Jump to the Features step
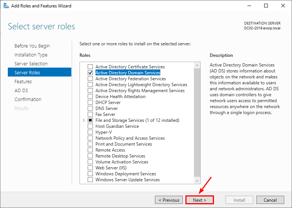The width and height of the screenshot is (292, 208). (x=23, y=82)
